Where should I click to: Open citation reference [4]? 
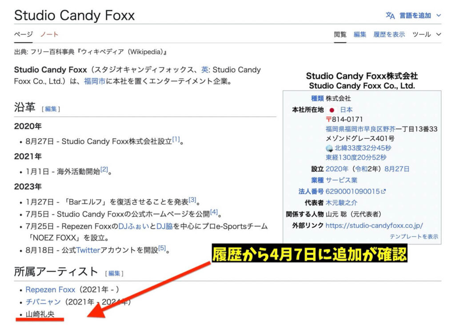point(214,212)
